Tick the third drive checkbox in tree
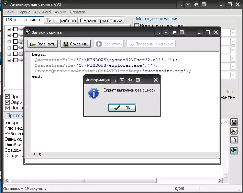Viewport: 243px width, 193px height. pos(15,41)
